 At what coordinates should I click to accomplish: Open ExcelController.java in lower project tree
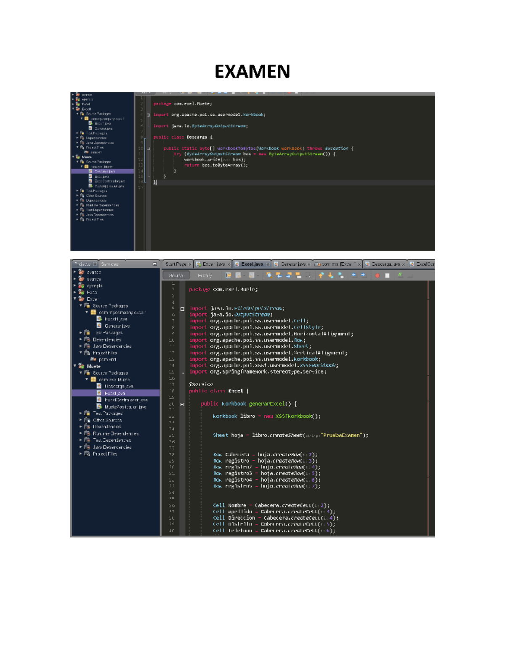pos(125,400)
